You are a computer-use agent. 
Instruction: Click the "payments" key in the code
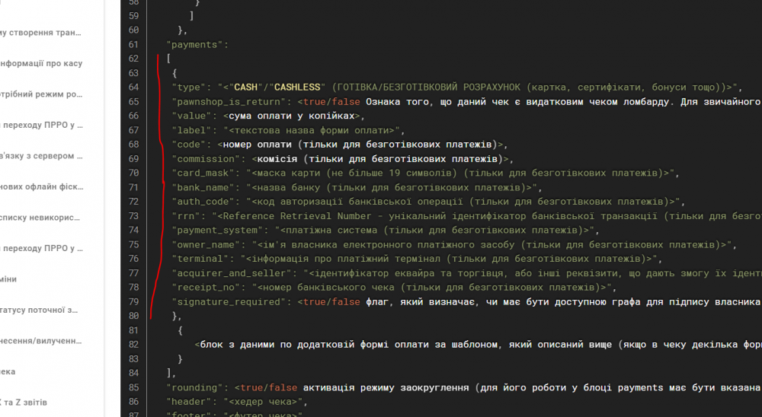(197, 45)
